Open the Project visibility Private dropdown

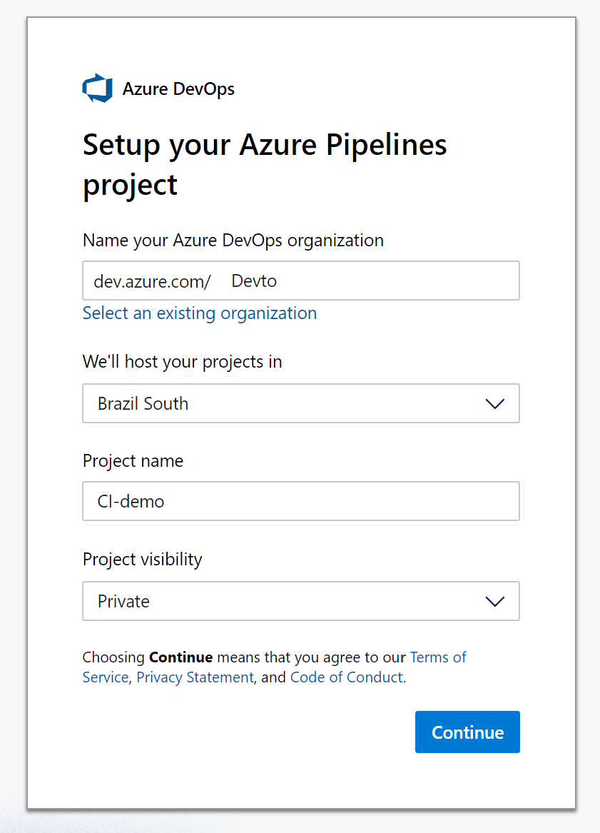point(301,601)
